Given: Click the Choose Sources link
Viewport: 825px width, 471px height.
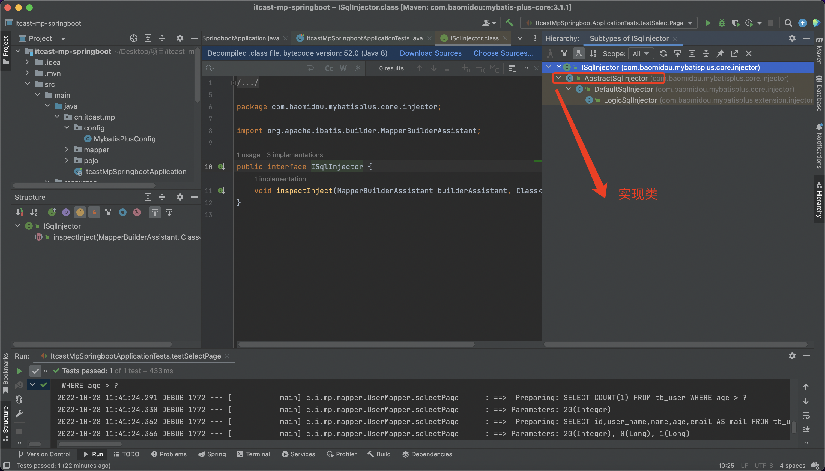Looking at the screenshot, I should click(x=503, y=53).
